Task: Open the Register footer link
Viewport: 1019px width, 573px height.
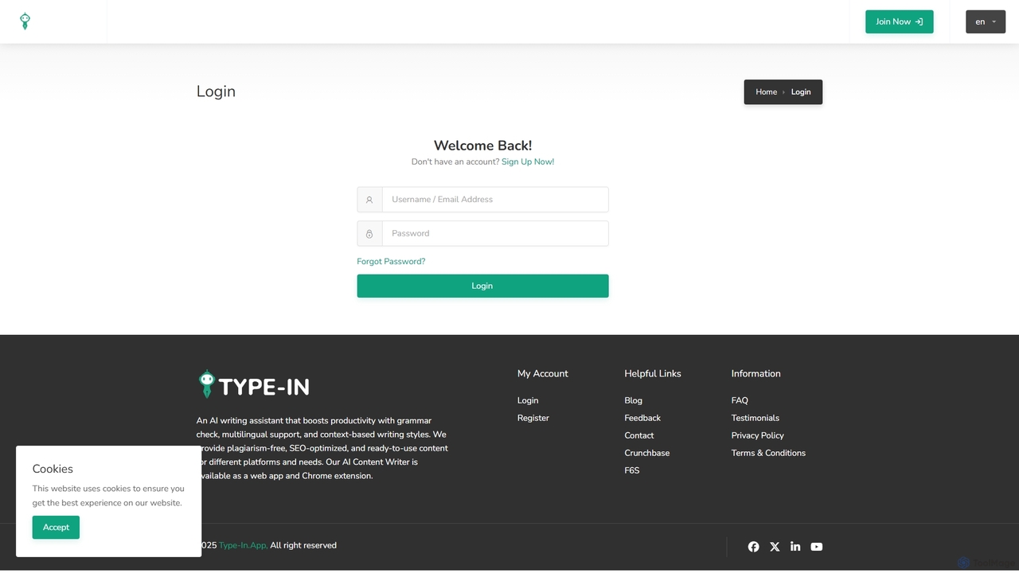Action: (x=533, y=418)
